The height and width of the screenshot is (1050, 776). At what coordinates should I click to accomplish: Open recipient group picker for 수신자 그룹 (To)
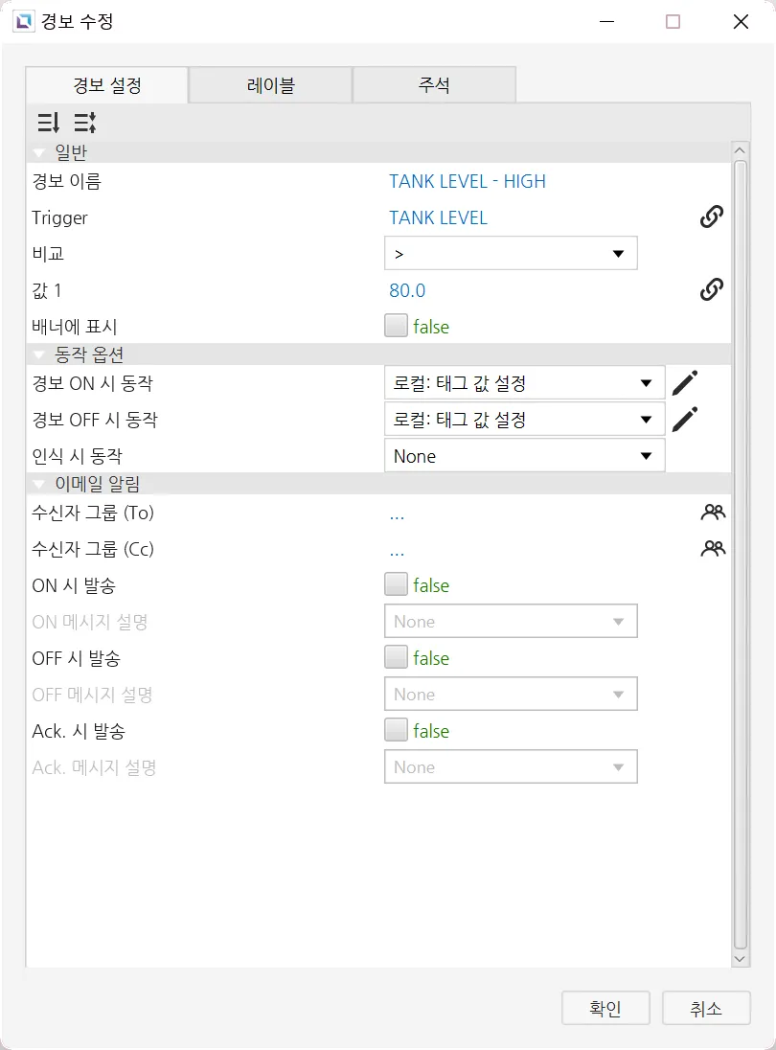pyautogui.click(x=712, y=513)
